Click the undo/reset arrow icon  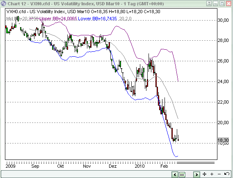pos(227,174)
